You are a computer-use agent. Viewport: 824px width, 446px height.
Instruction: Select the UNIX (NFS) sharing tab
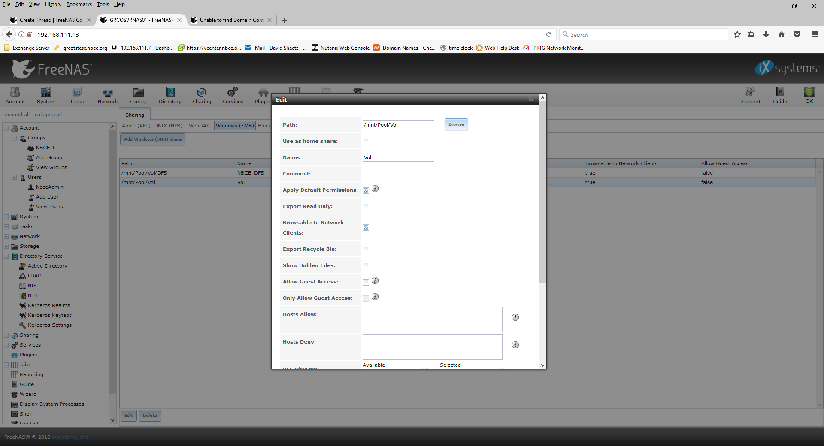pos(168,126)
